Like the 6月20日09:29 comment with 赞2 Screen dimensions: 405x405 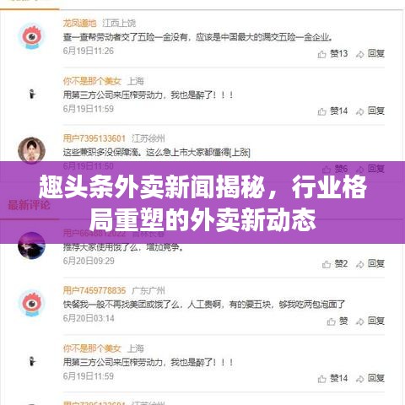pyautogui.click(x=335, y=264)
